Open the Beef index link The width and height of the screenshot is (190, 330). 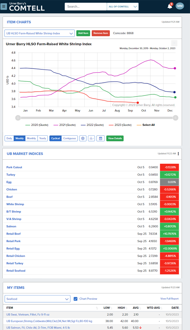pyautogui.click(x=10, y=197)
